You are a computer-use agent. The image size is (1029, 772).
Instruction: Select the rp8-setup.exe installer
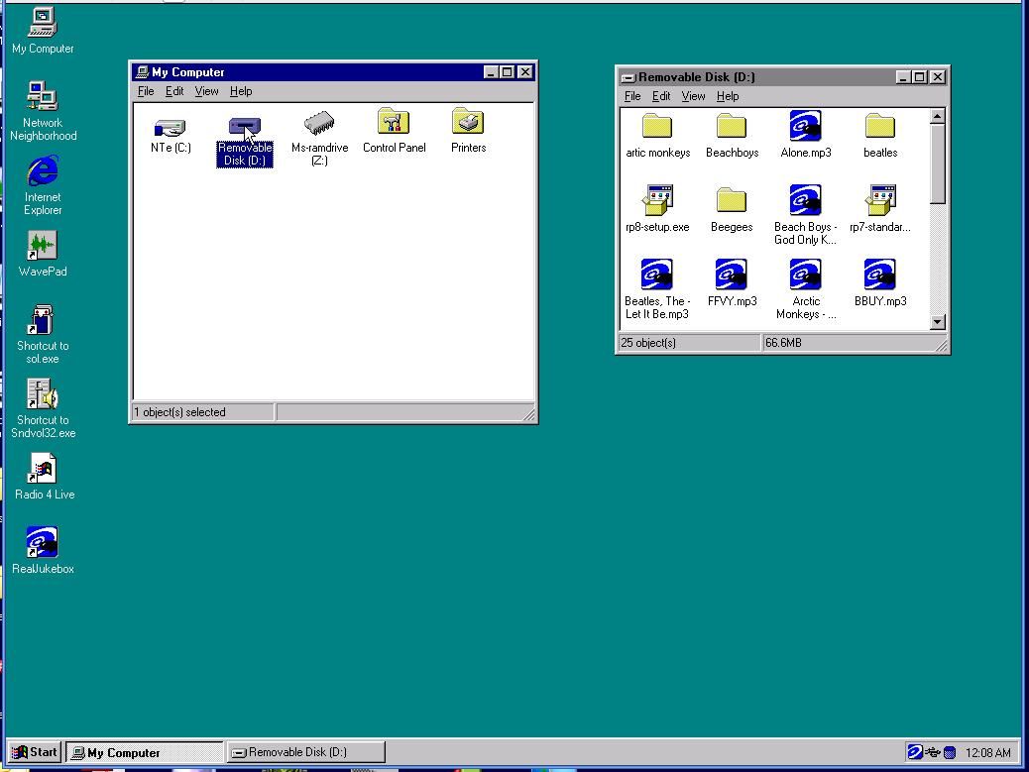pyautogui.click(x=657, y=198)
